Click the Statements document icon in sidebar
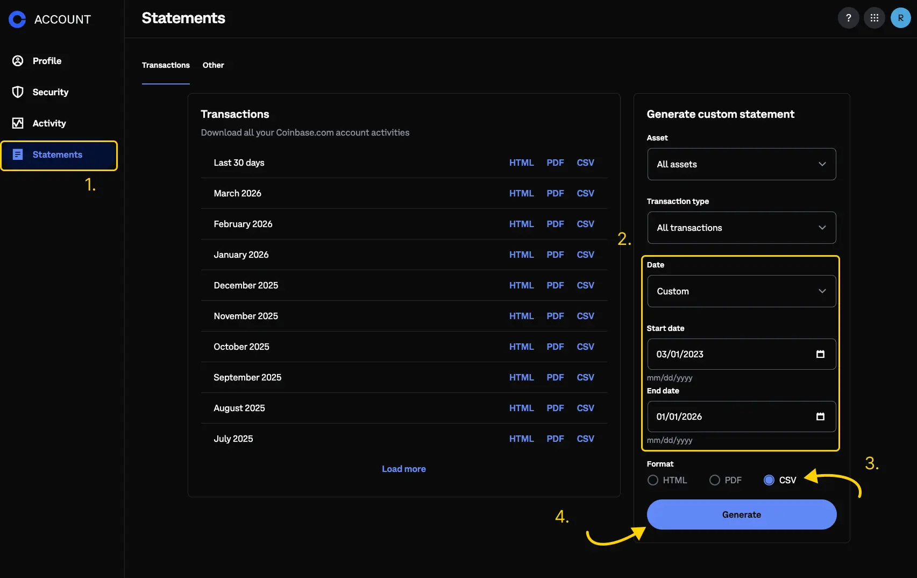This screenshot has height=578, width=917. [x=18, y=154]
